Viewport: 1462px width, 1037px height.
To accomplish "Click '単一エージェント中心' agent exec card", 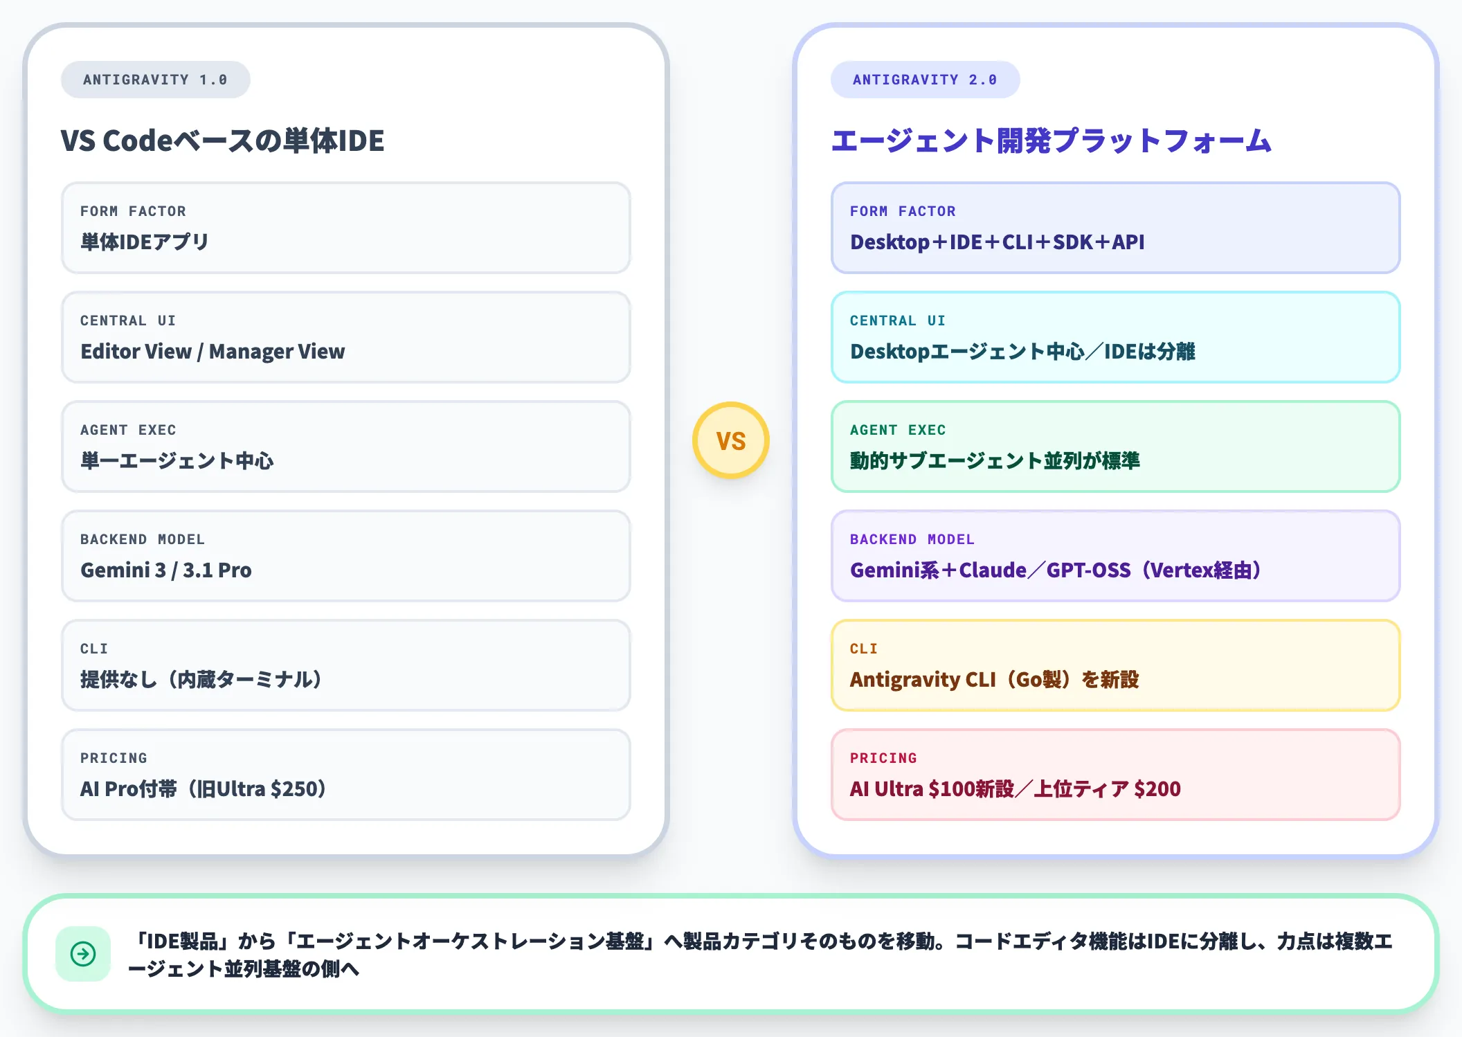I will coord(346,447).
